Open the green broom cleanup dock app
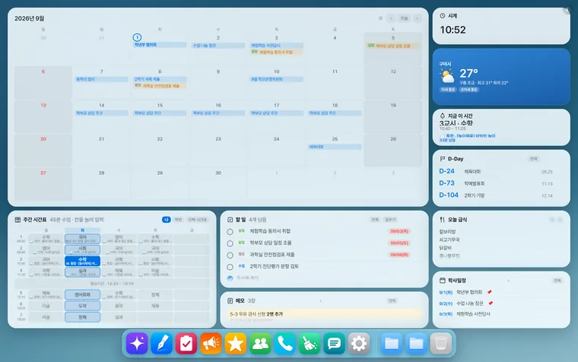 coord(310,344)
